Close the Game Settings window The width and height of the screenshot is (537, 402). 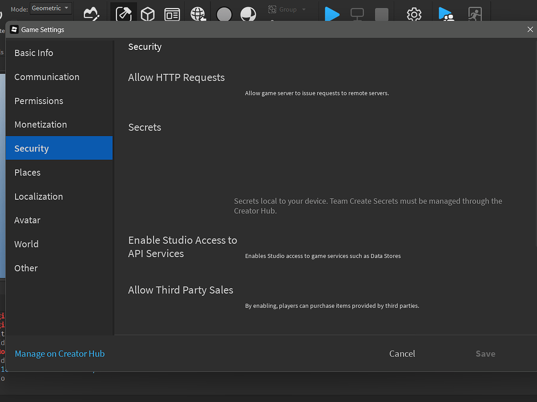(x=530, y=29)
